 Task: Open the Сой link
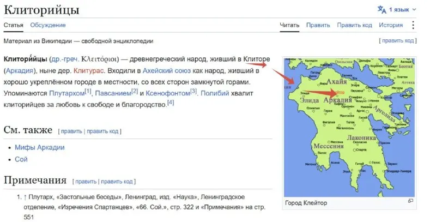click(x=21, y=159)
